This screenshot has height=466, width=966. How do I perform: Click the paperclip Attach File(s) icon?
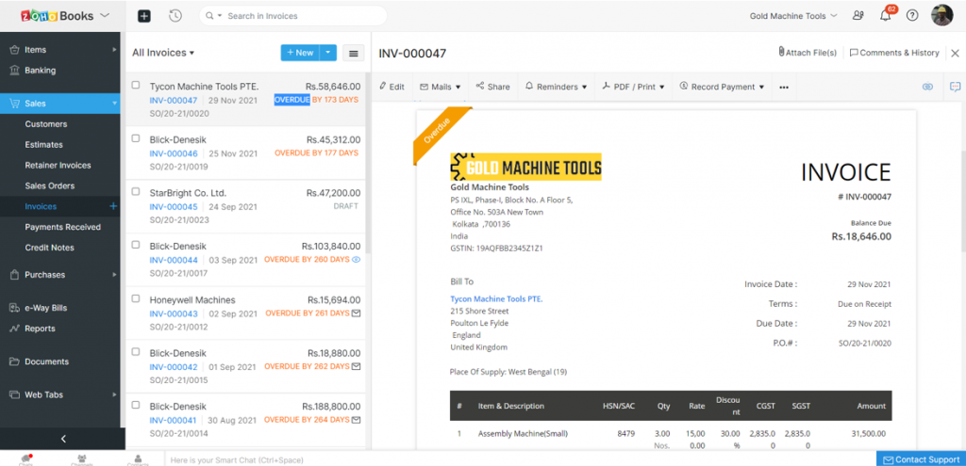coord(781,53)
